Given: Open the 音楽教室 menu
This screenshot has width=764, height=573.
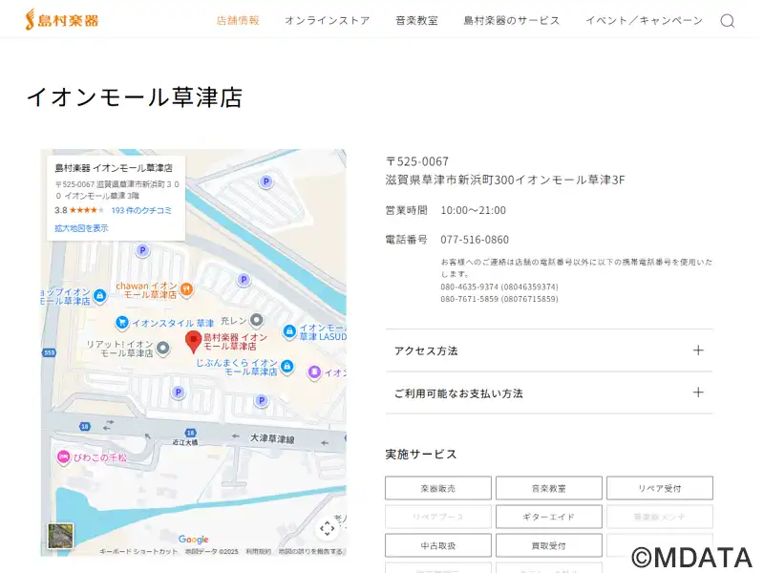Looking at the screenshot, I should pos(416,20).
